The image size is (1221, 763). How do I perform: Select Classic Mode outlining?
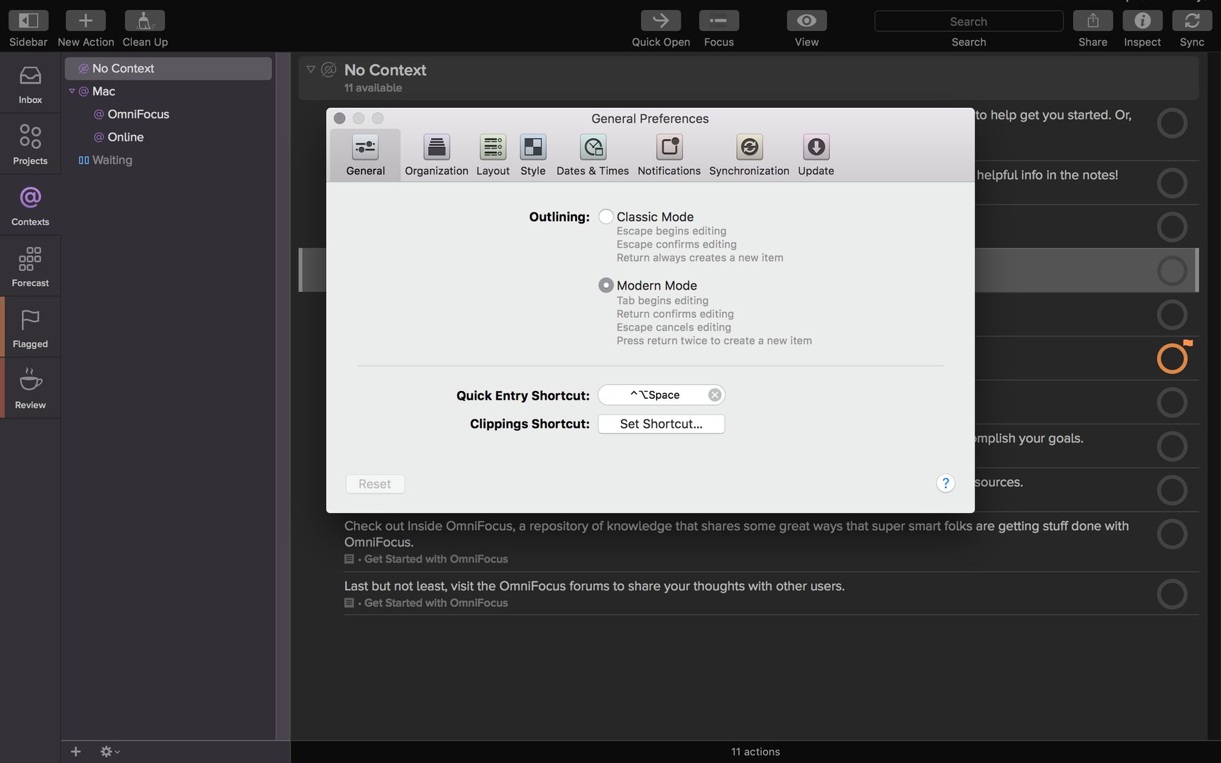[606, 216]
